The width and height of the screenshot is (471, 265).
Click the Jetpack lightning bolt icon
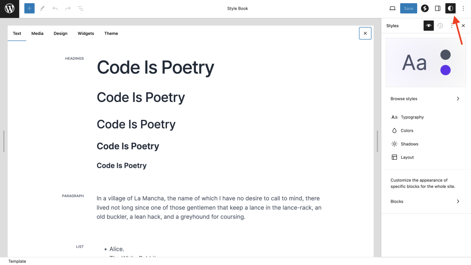tap(425, 8)
